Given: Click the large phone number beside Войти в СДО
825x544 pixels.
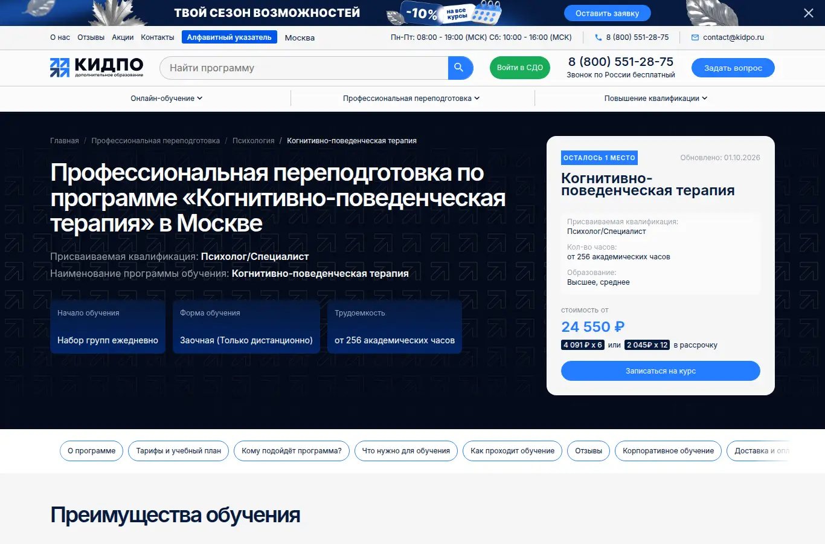Looking at the screenshot, I should [x=621, y=62].
